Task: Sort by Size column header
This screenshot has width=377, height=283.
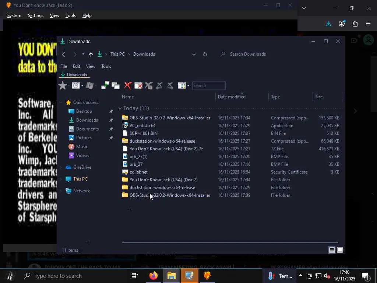Action: 319,97
